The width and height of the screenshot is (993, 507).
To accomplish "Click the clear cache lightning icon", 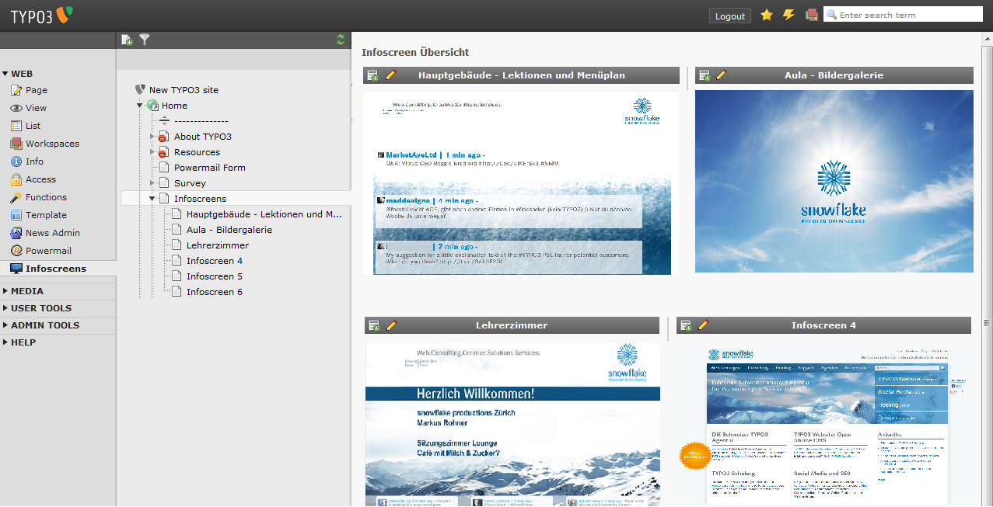I will pyautogui.click(x=788, y=15).
